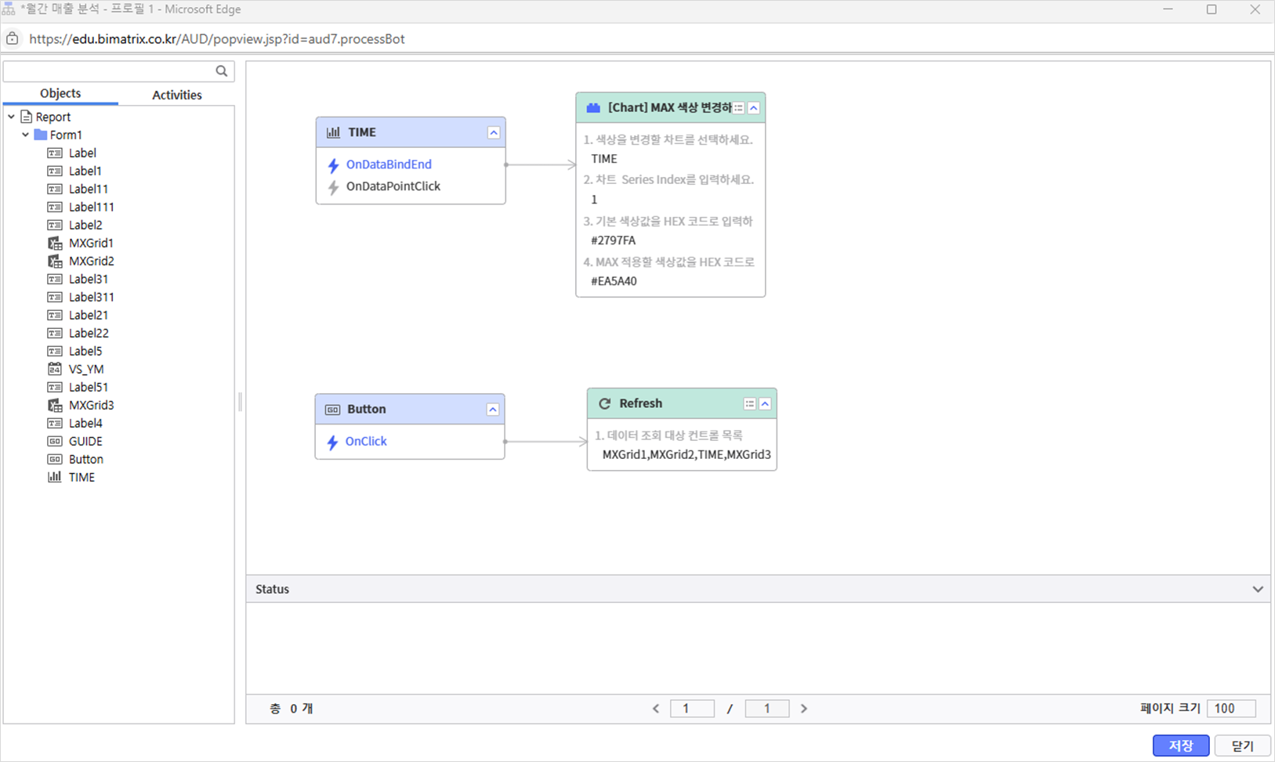Click the site lock icon in the address bar
Viewport: 1275px width, 762px height.
coord(13,38)
